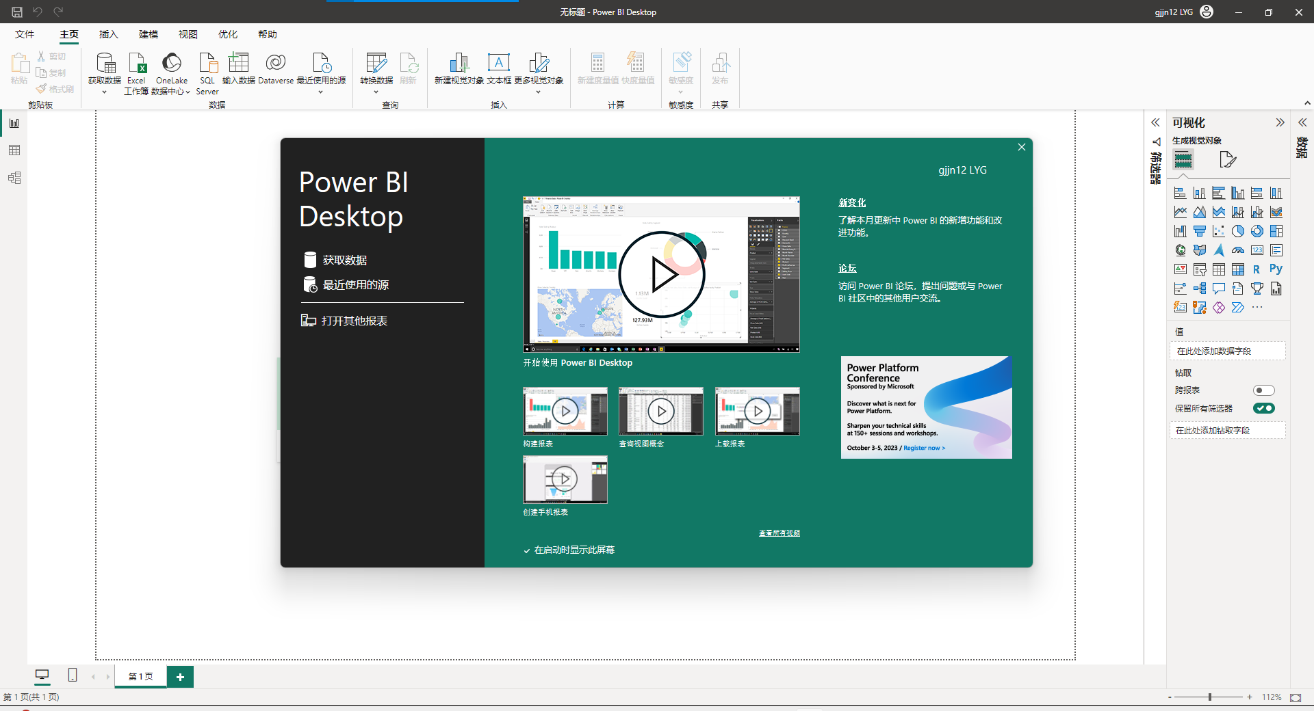Turn off 保留所有筛选器 toggle
Viewport: 1314px width, 711px height.
click(x=1263, y=408)
